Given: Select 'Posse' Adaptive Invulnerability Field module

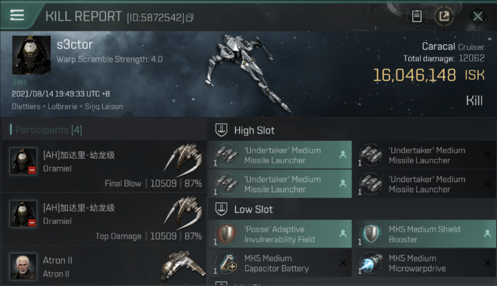Looking at the screenshot, I should click(280, 234).
